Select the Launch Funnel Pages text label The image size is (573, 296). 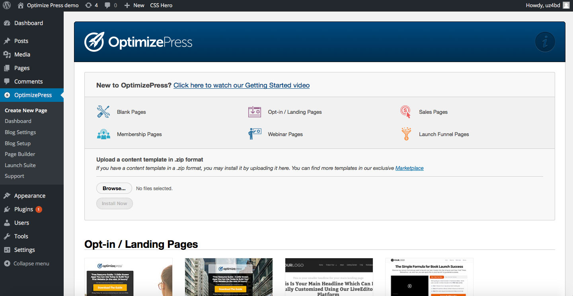click(444, 134)
